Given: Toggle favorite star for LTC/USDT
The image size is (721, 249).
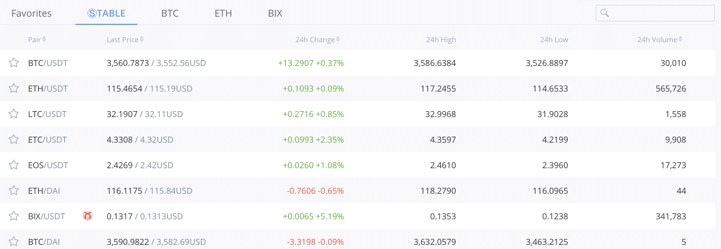Looking at the screenshot, I should coord(13,114).
